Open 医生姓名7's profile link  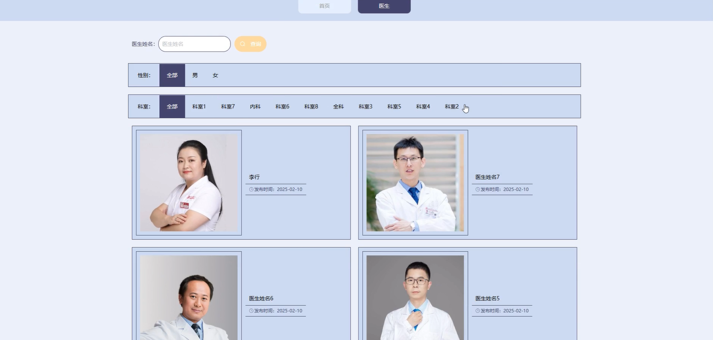click(x=487, y=177)
